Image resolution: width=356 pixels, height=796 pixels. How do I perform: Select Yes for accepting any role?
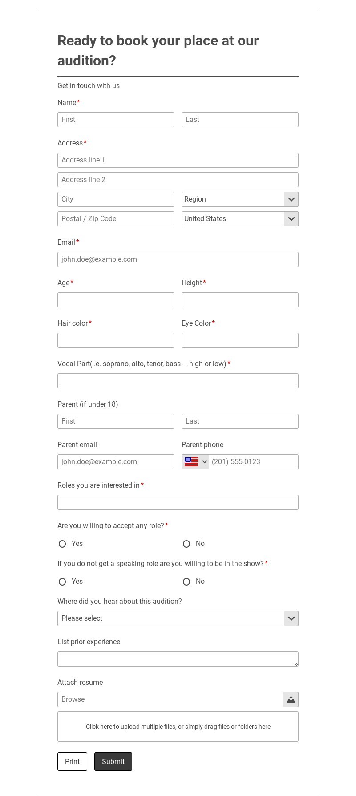(62, 544)
